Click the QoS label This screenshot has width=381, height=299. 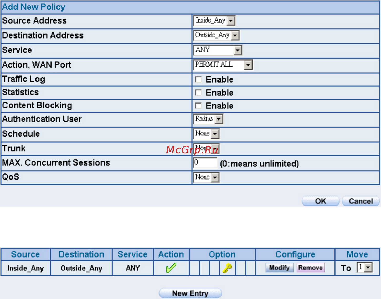11,177
